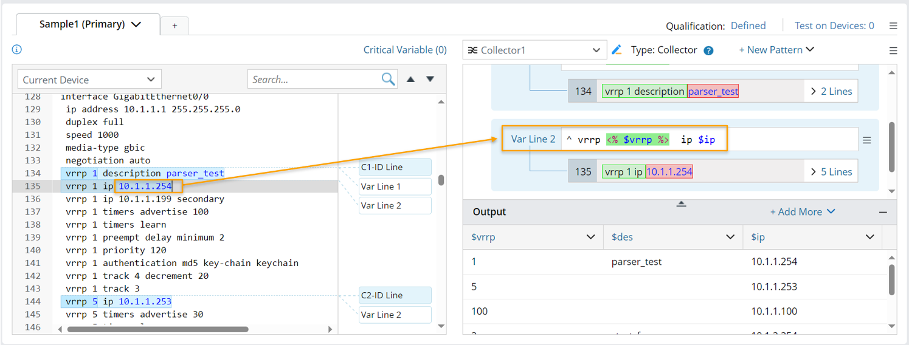Expand the $vrrp column dropdown
Screen dimensions: 909x345
pos(590,237)
